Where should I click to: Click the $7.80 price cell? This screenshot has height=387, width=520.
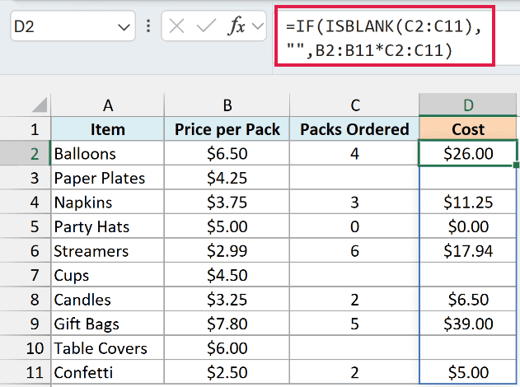(227, 324)
